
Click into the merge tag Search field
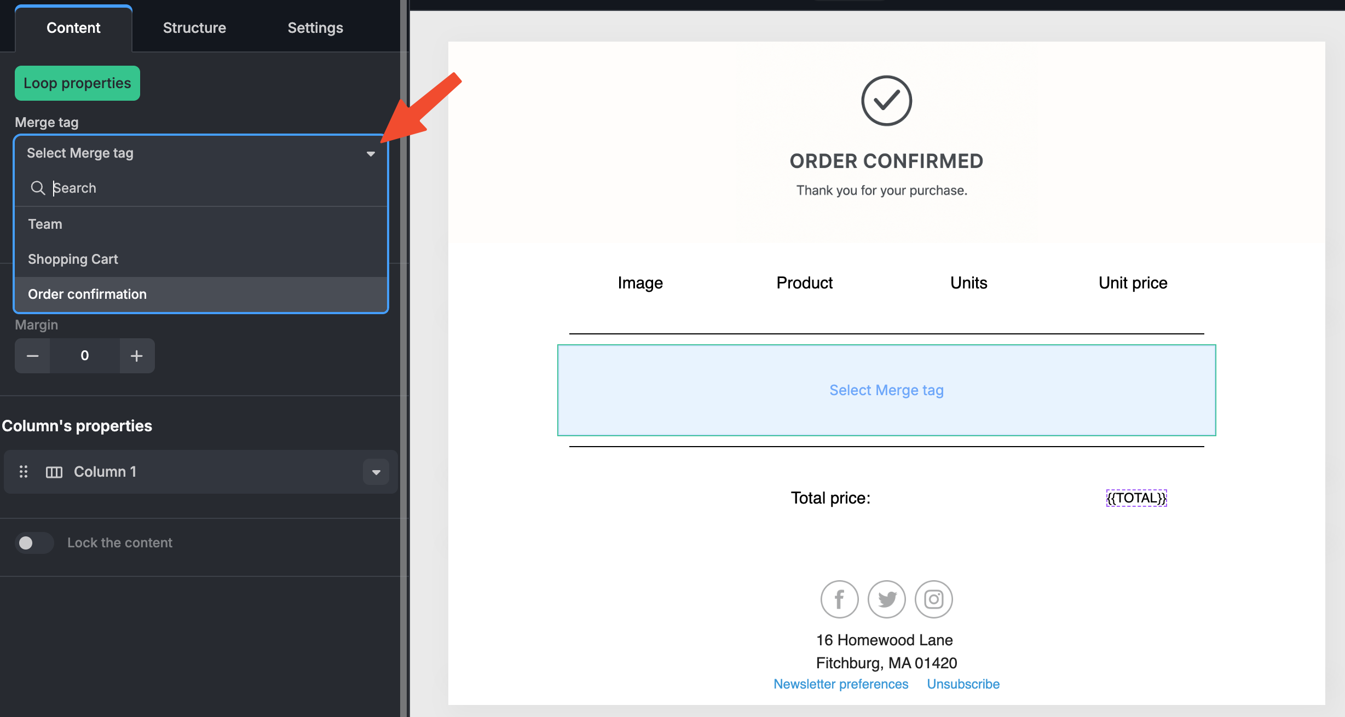pyautogui.click(x=213, y=188)
